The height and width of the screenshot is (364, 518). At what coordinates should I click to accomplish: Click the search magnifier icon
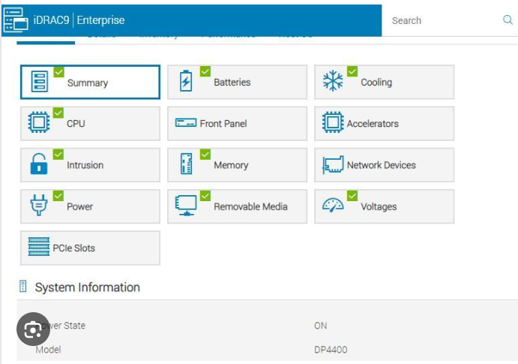(x=508, y=20)
